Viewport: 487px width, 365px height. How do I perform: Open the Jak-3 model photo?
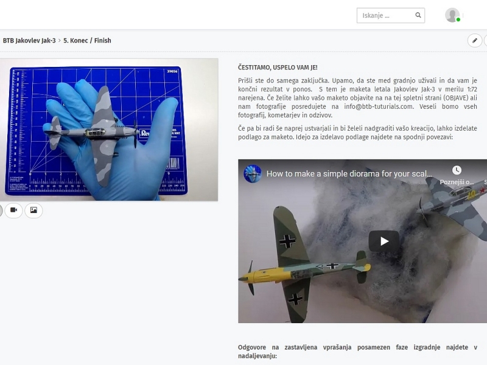109,130
